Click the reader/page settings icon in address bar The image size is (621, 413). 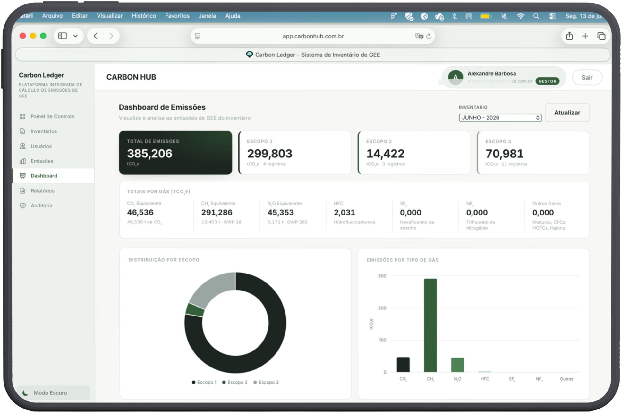pyautogui.click(x=198, y=36)
